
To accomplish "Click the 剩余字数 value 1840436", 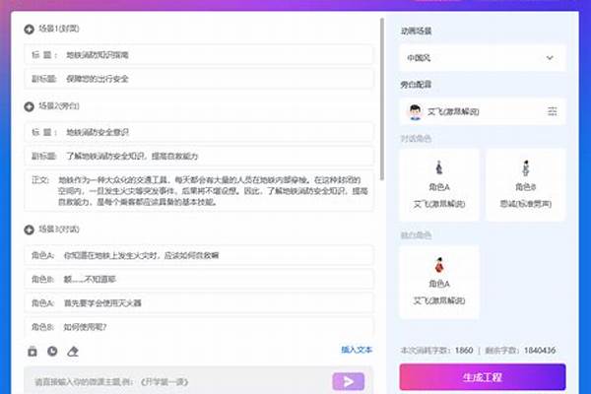I will coord(540,351).
